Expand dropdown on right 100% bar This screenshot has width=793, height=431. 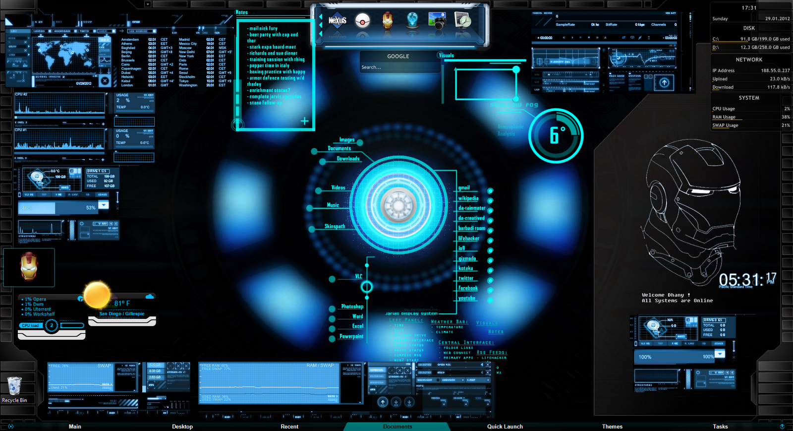coord(720,354)
